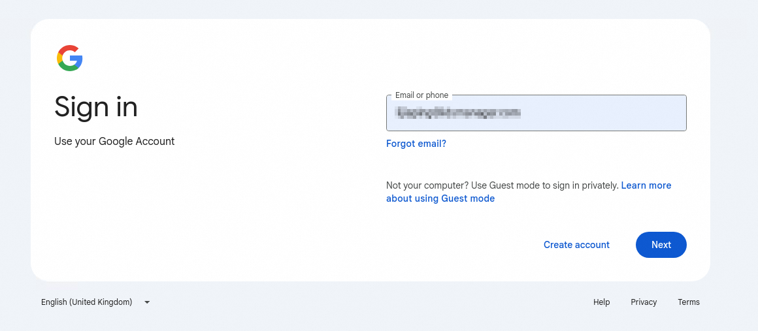Click the Sign in heading text
The width and height of the screenshot is (758, 331).
tap(95, 107)
